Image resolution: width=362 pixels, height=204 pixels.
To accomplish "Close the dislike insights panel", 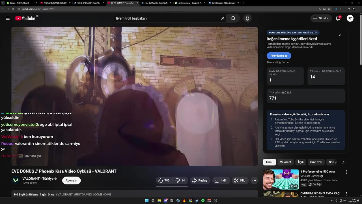I will pyautogui.click(x=340, y=35).
